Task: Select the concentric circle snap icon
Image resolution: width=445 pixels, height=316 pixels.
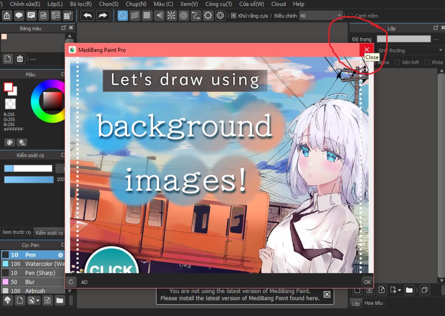Action: click(x=184, y=16)
